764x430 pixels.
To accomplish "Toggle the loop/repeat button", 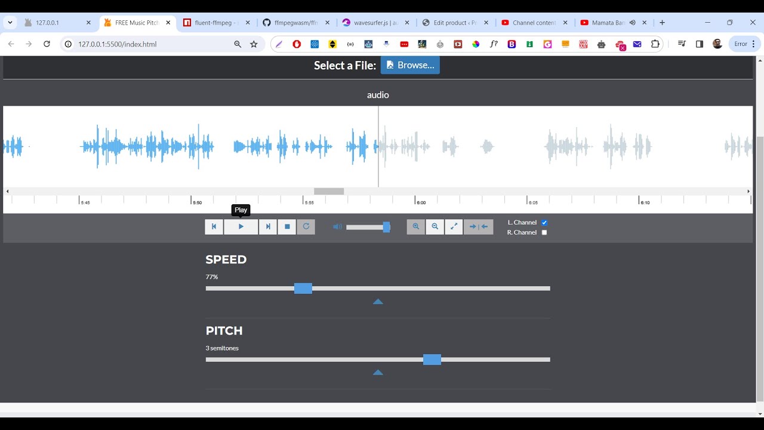I will pos(306,227).
